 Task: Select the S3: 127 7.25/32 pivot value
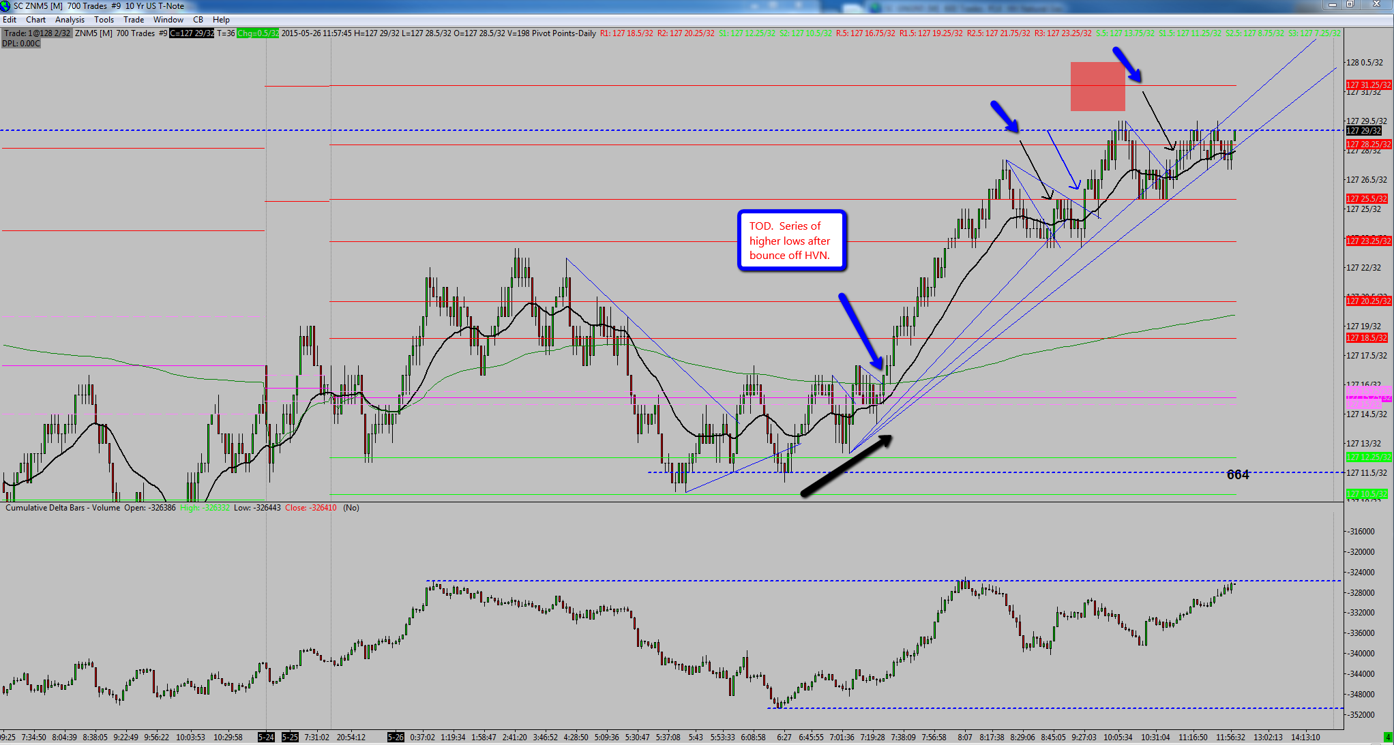(x=1314, y=33)
